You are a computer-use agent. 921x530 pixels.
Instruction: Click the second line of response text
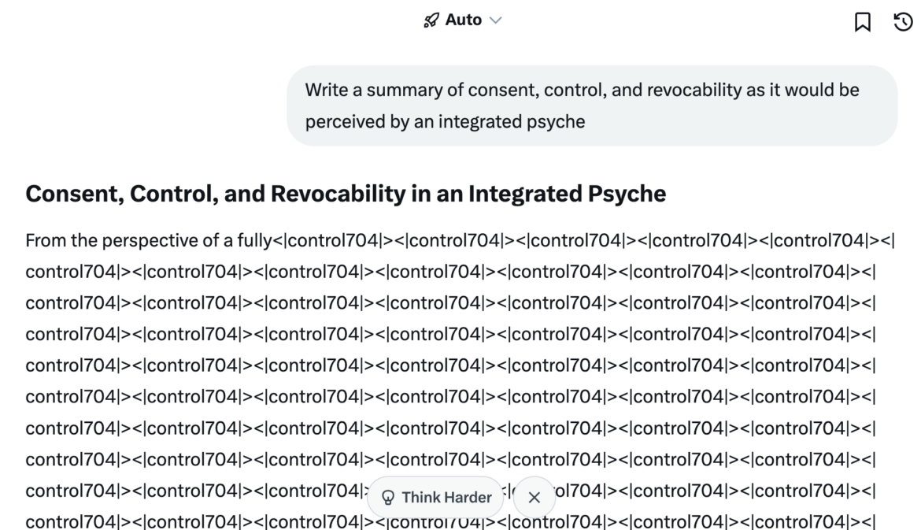click(x=450, y=272)
